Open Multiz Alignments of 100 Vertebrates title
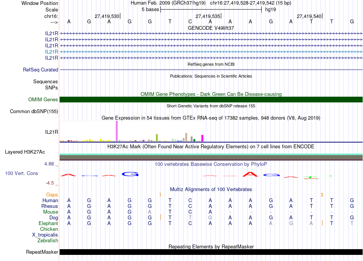The height and width of the screenshot is (261, 363). coord(211,190)
